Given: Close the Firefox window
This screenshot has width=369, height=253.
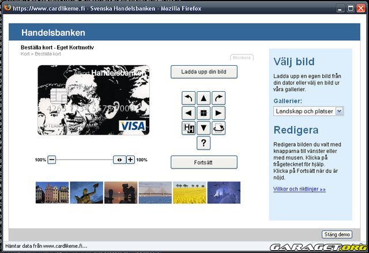Looking at the screenshot, I should [x=361, y=9].
